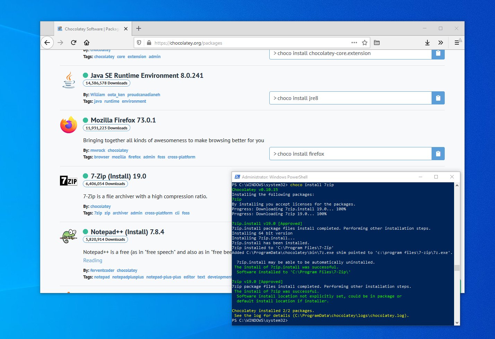The width and height of the screenshot is (495, 339).
Task: Click the 'cross-platform' tag under Firefox
Action: tap(181, 157)
